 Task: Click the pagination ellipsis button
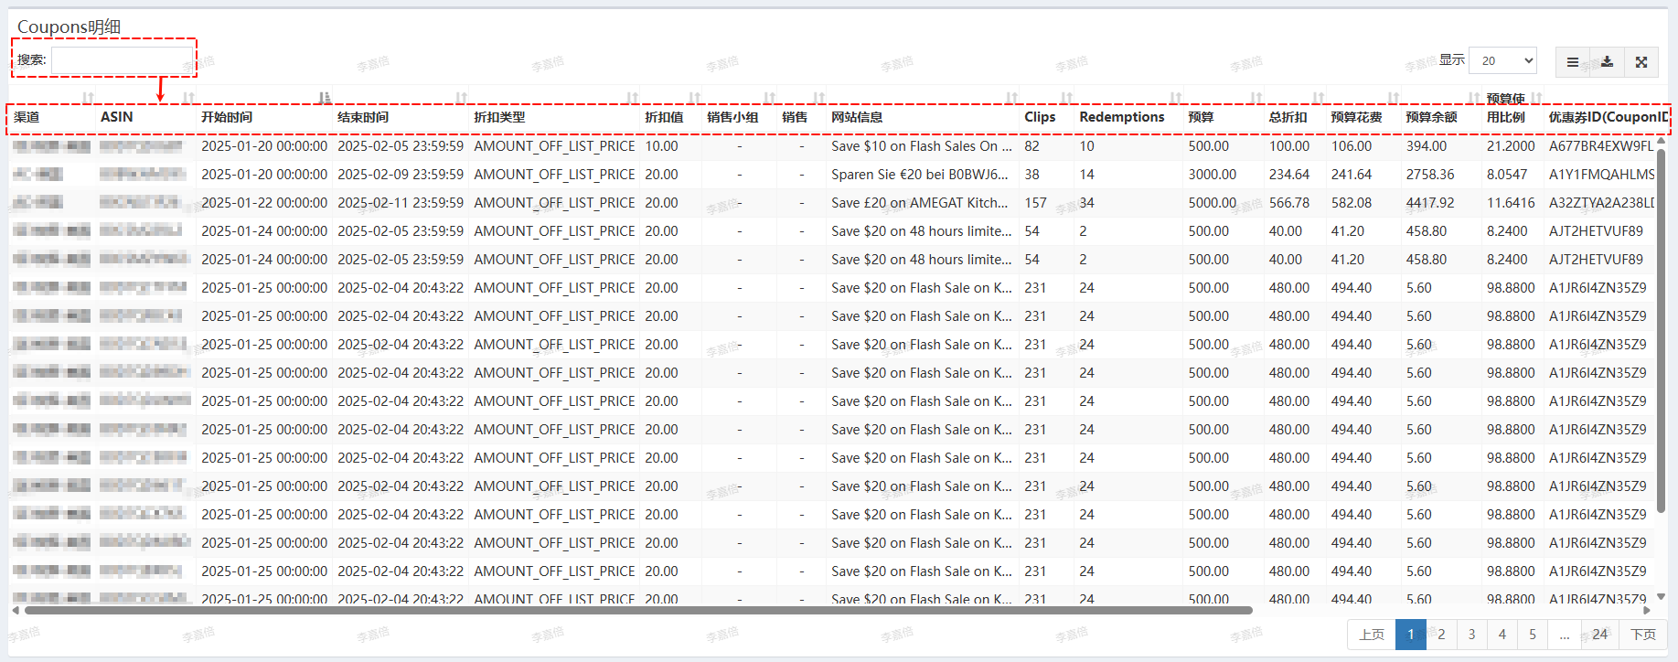click(1564, 635)
